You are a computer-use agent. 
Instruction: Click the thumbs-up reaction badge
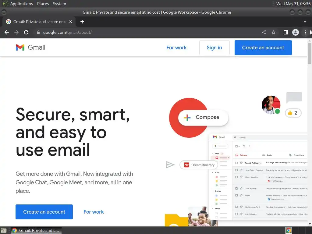click(293, 113)
